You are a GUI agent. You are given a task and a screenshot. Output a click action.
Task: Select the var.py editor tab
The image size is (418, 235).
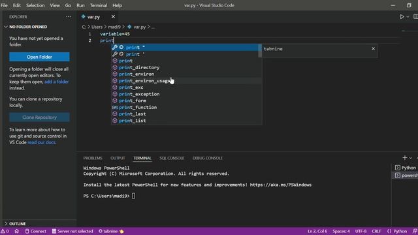[93, 17]
